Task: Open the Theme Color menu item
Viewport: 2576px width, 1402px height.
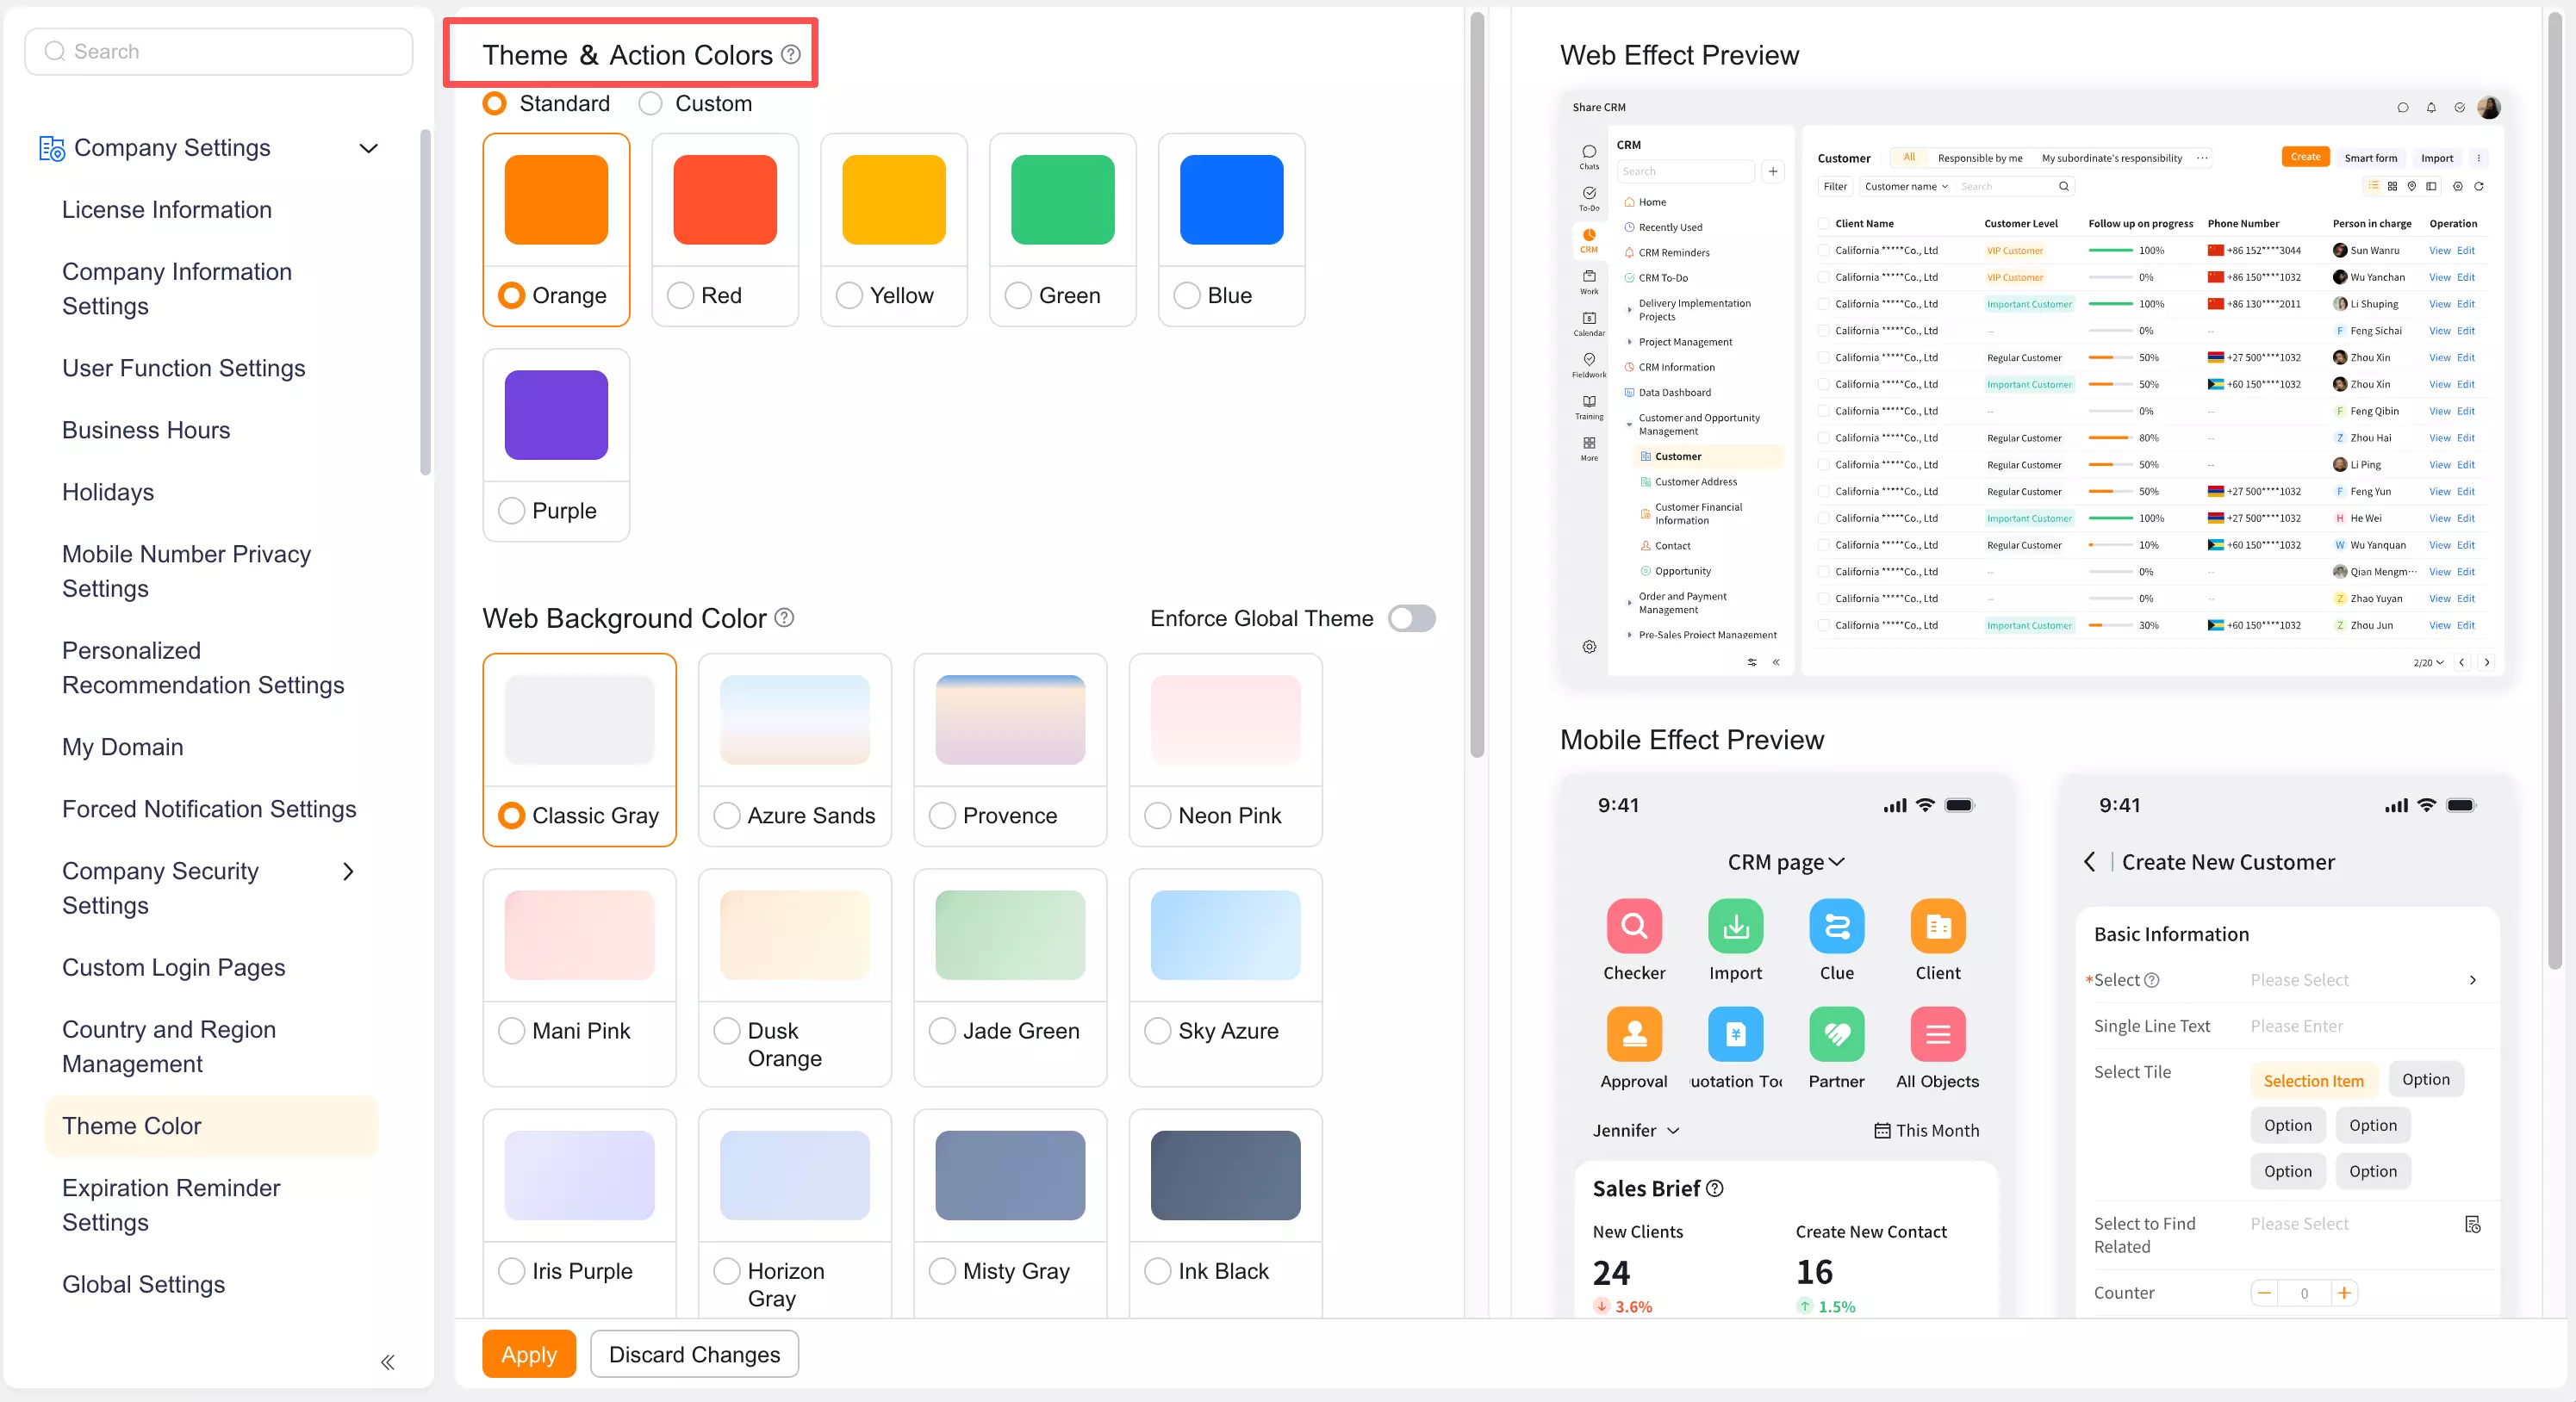Action: (x=212, y=1126)
